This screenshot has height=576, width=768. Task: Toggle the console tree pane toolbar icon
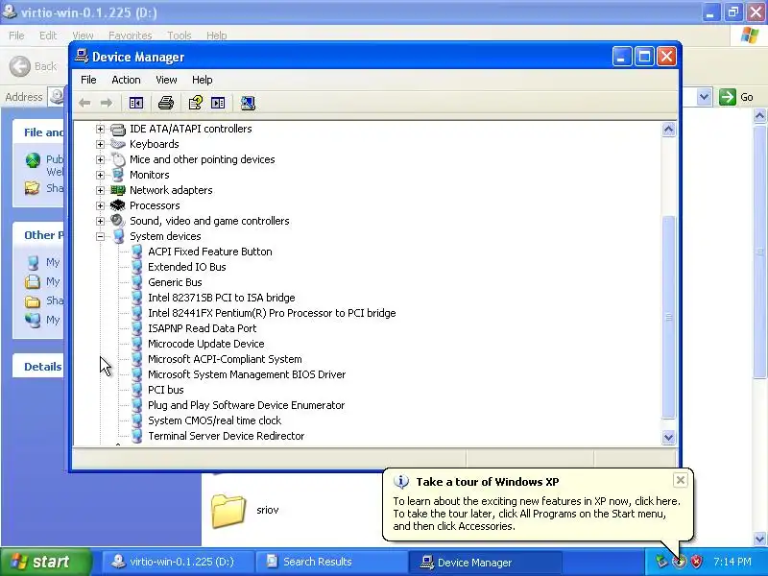click(x=136, y=103)
